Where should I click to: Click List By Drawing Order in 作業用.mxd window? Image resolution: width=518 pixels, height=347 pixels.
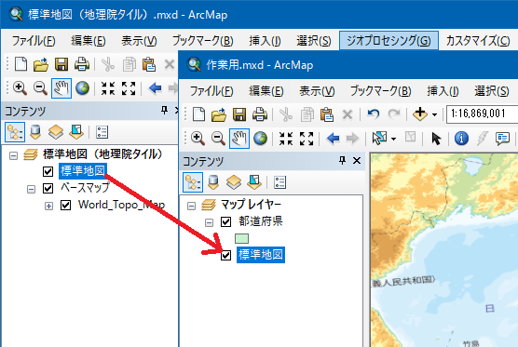coord(193,182)
